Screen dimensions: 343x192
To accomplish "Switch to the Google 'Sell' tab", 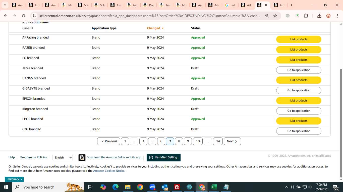I will pos(230,5).
